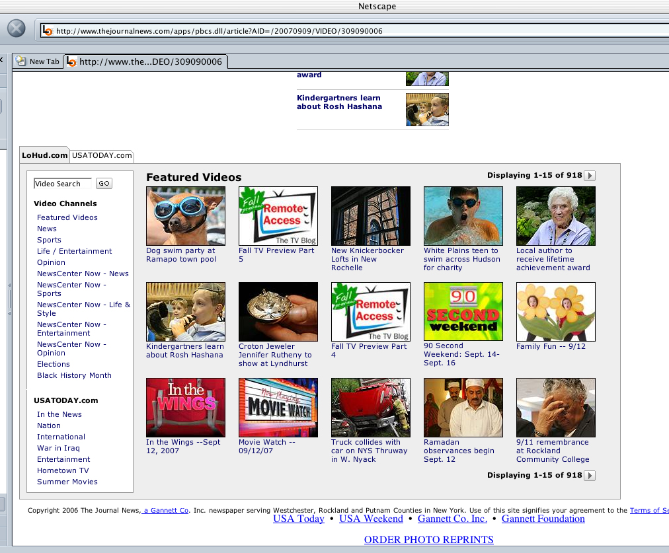This screenshot has width=669, height=553.
Task: Open the Gannett Co. Inc. footer link
Action: (452, 519)
